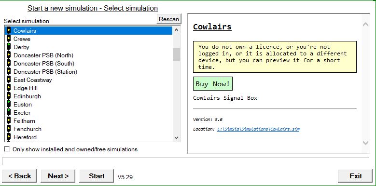376x186 pixels.
Task: Click the signal icon beside Crewe
Action: [9, 39]
